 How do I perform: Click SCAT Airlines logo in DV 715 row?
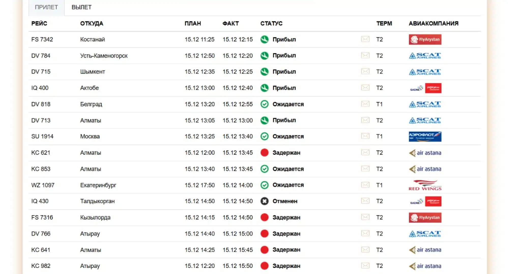point(425,72)
